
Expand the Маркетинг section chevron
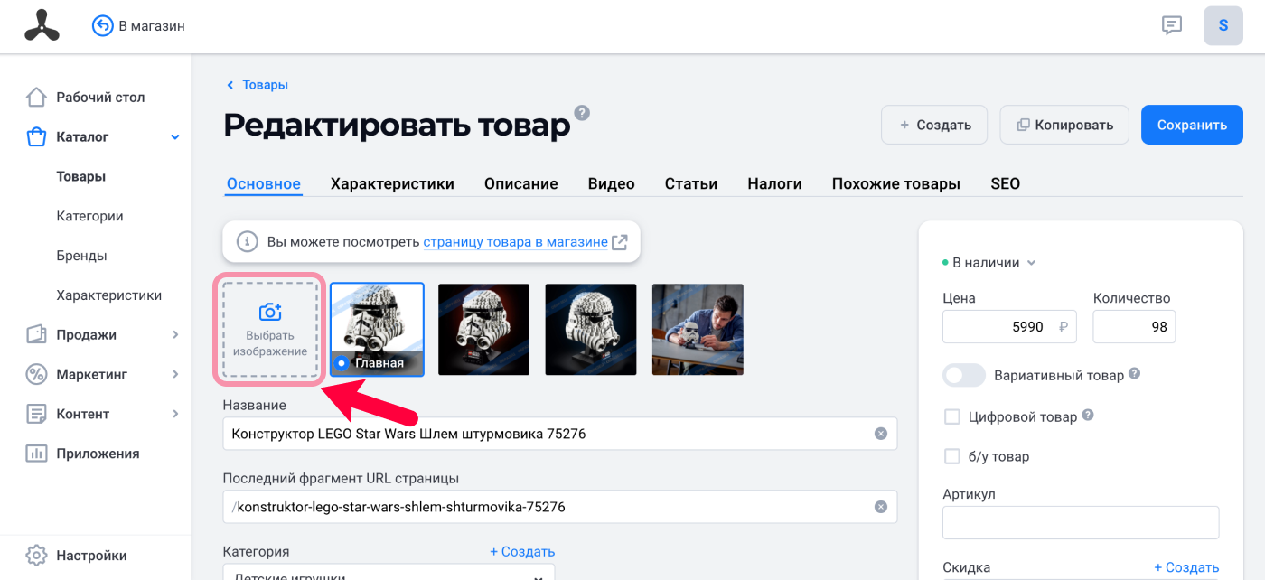pos(175,374)
